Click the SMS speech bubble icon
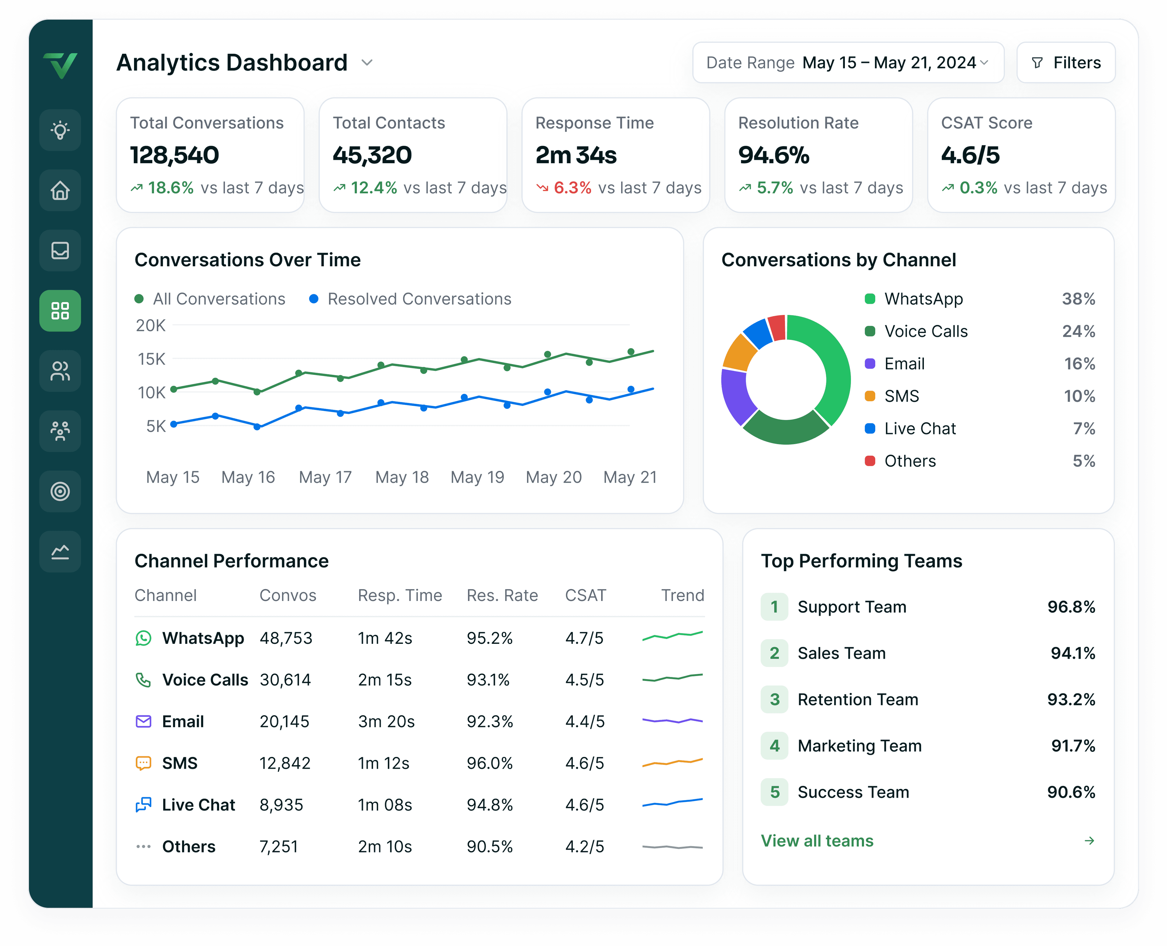This screenshot has width=1167, height=946. point(143,763)
